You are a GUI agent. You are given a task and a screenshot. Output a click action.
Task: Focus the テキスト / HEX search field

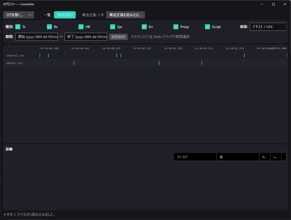coord(268,27)
